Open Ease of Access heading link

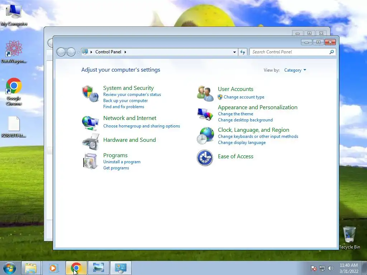(235, 156)
